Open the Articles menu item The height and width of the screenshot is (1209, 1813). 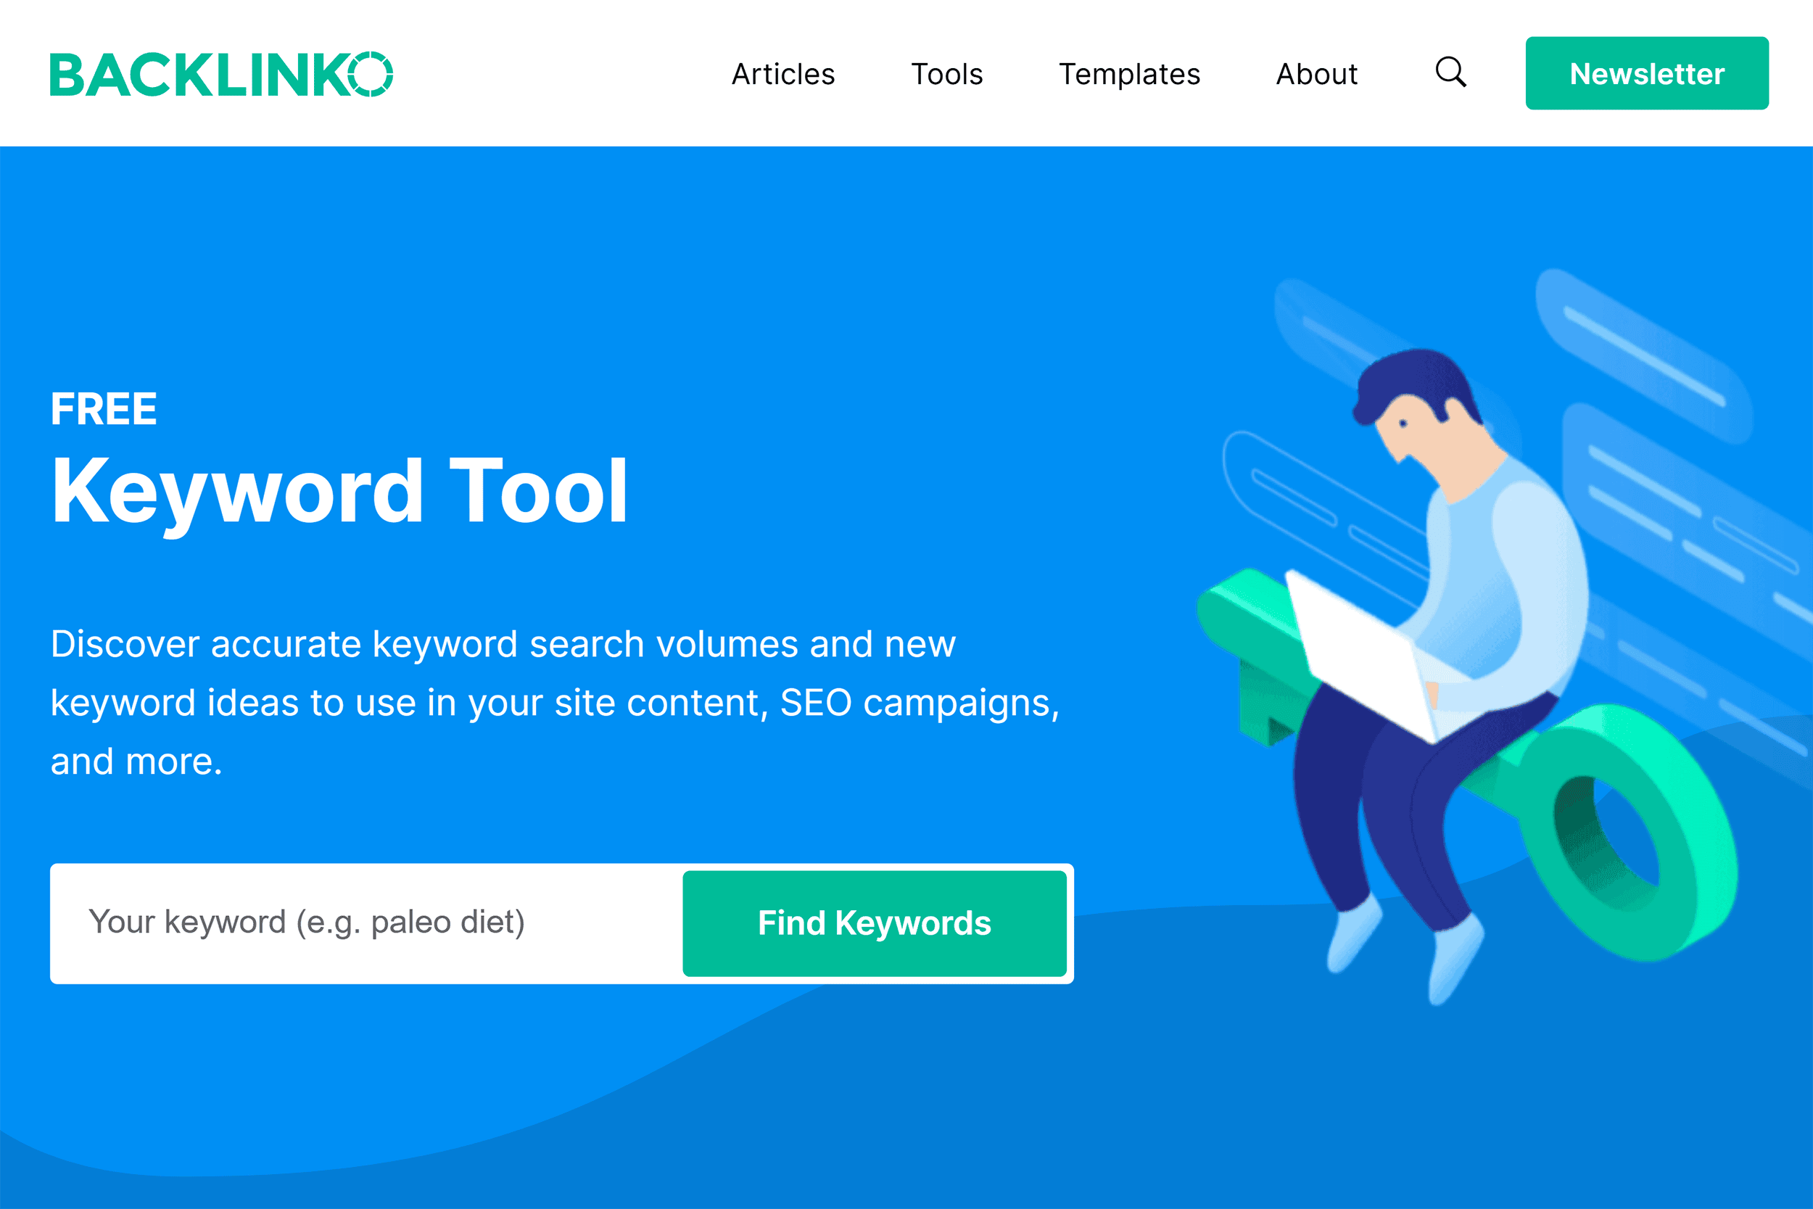(x=784, y=72)
